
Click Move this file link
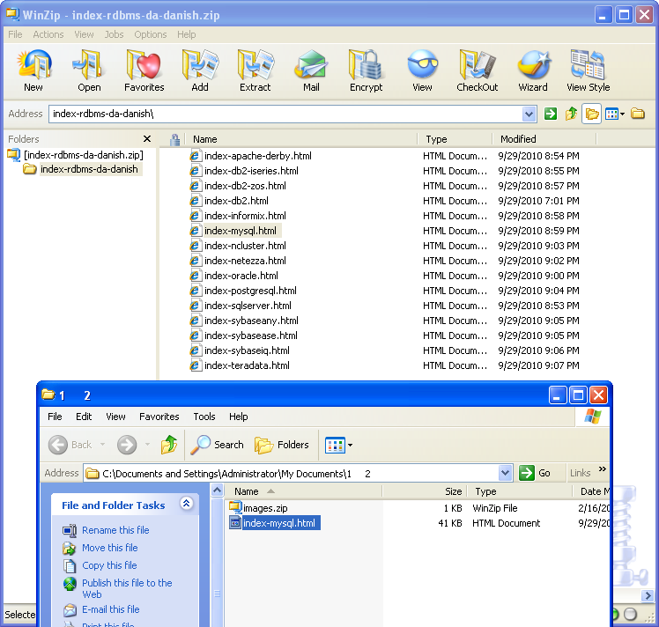tap(110, 548)
